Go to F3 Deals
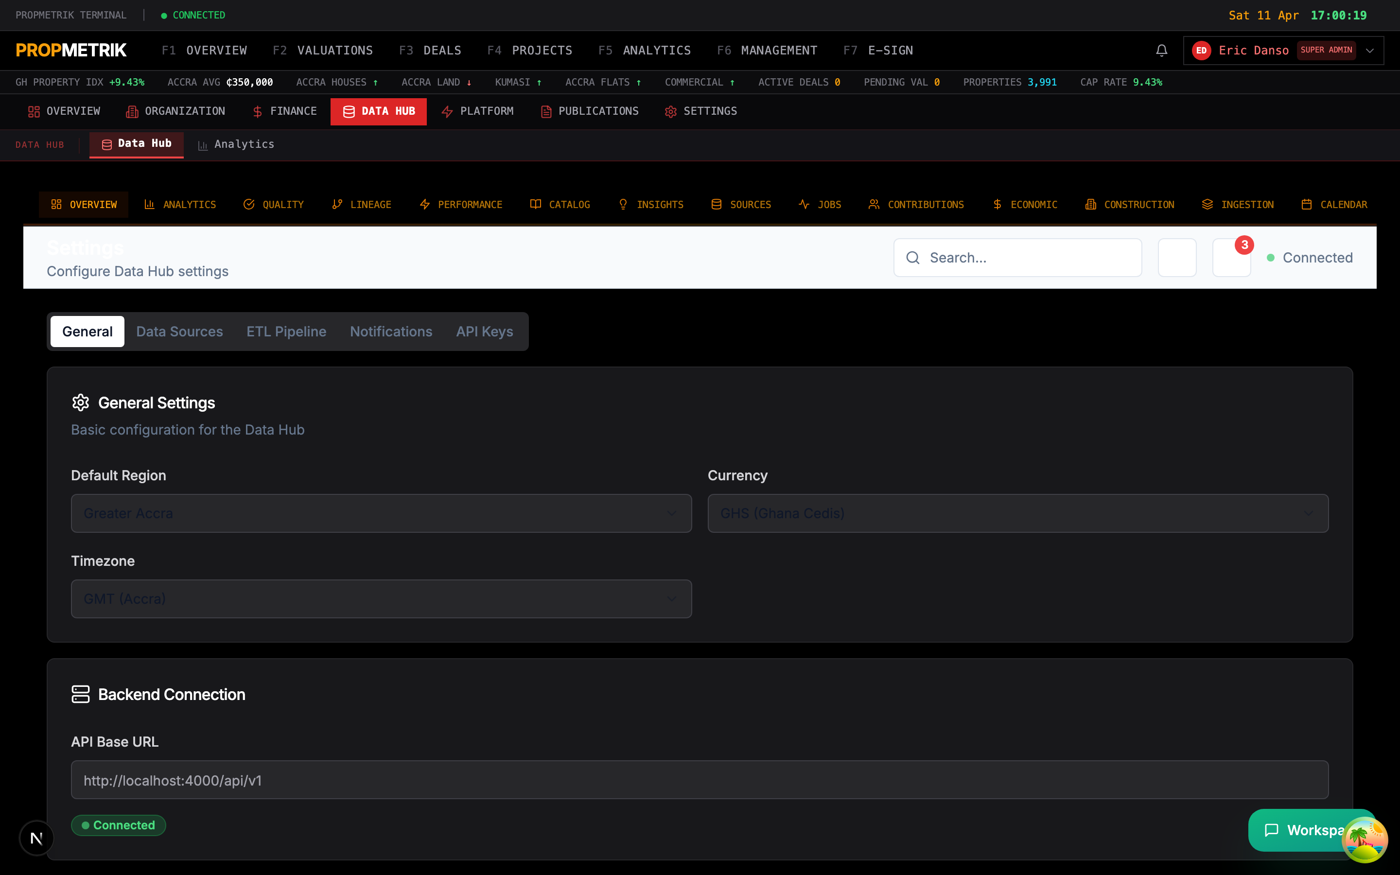The height and width of the screenshot is (875, 1400). 430,51
